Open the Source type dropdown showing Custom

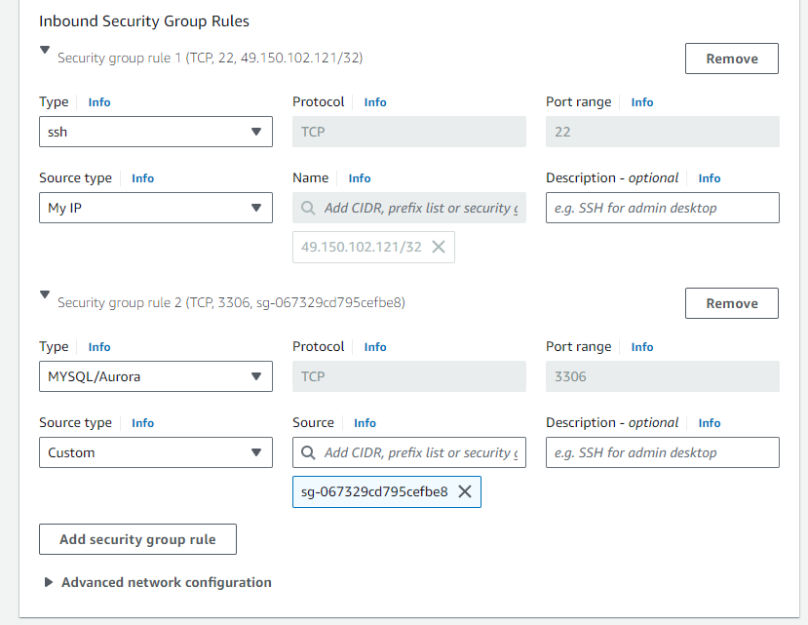155,452
